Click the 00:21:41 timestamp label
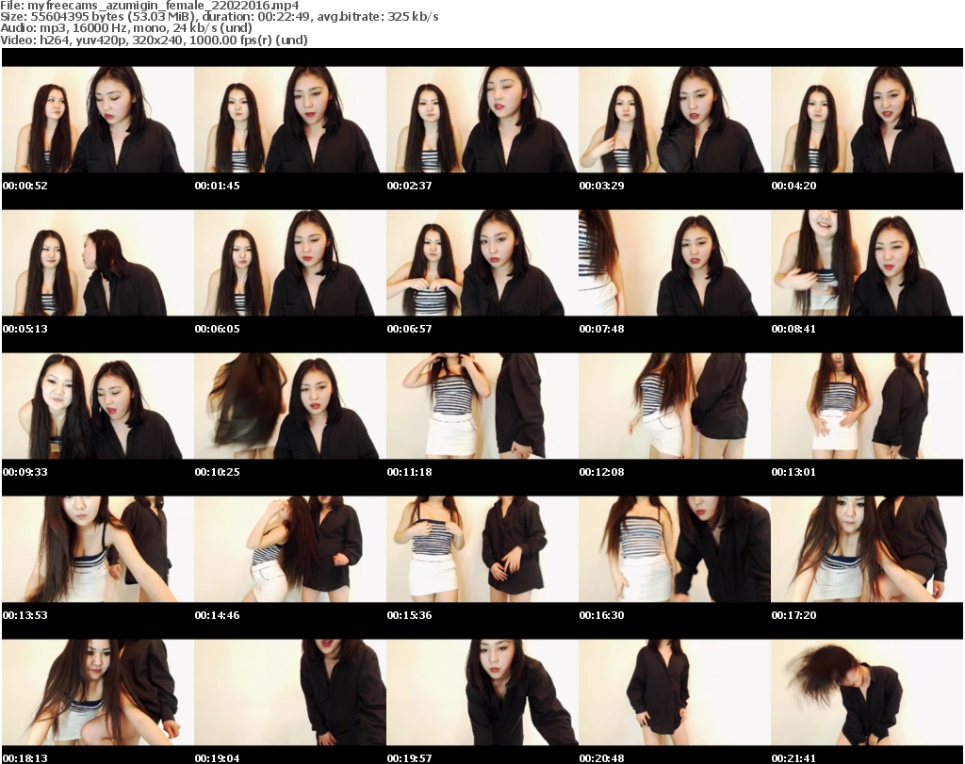The width and height of the screenshot is (965, 764). [793, 758]
